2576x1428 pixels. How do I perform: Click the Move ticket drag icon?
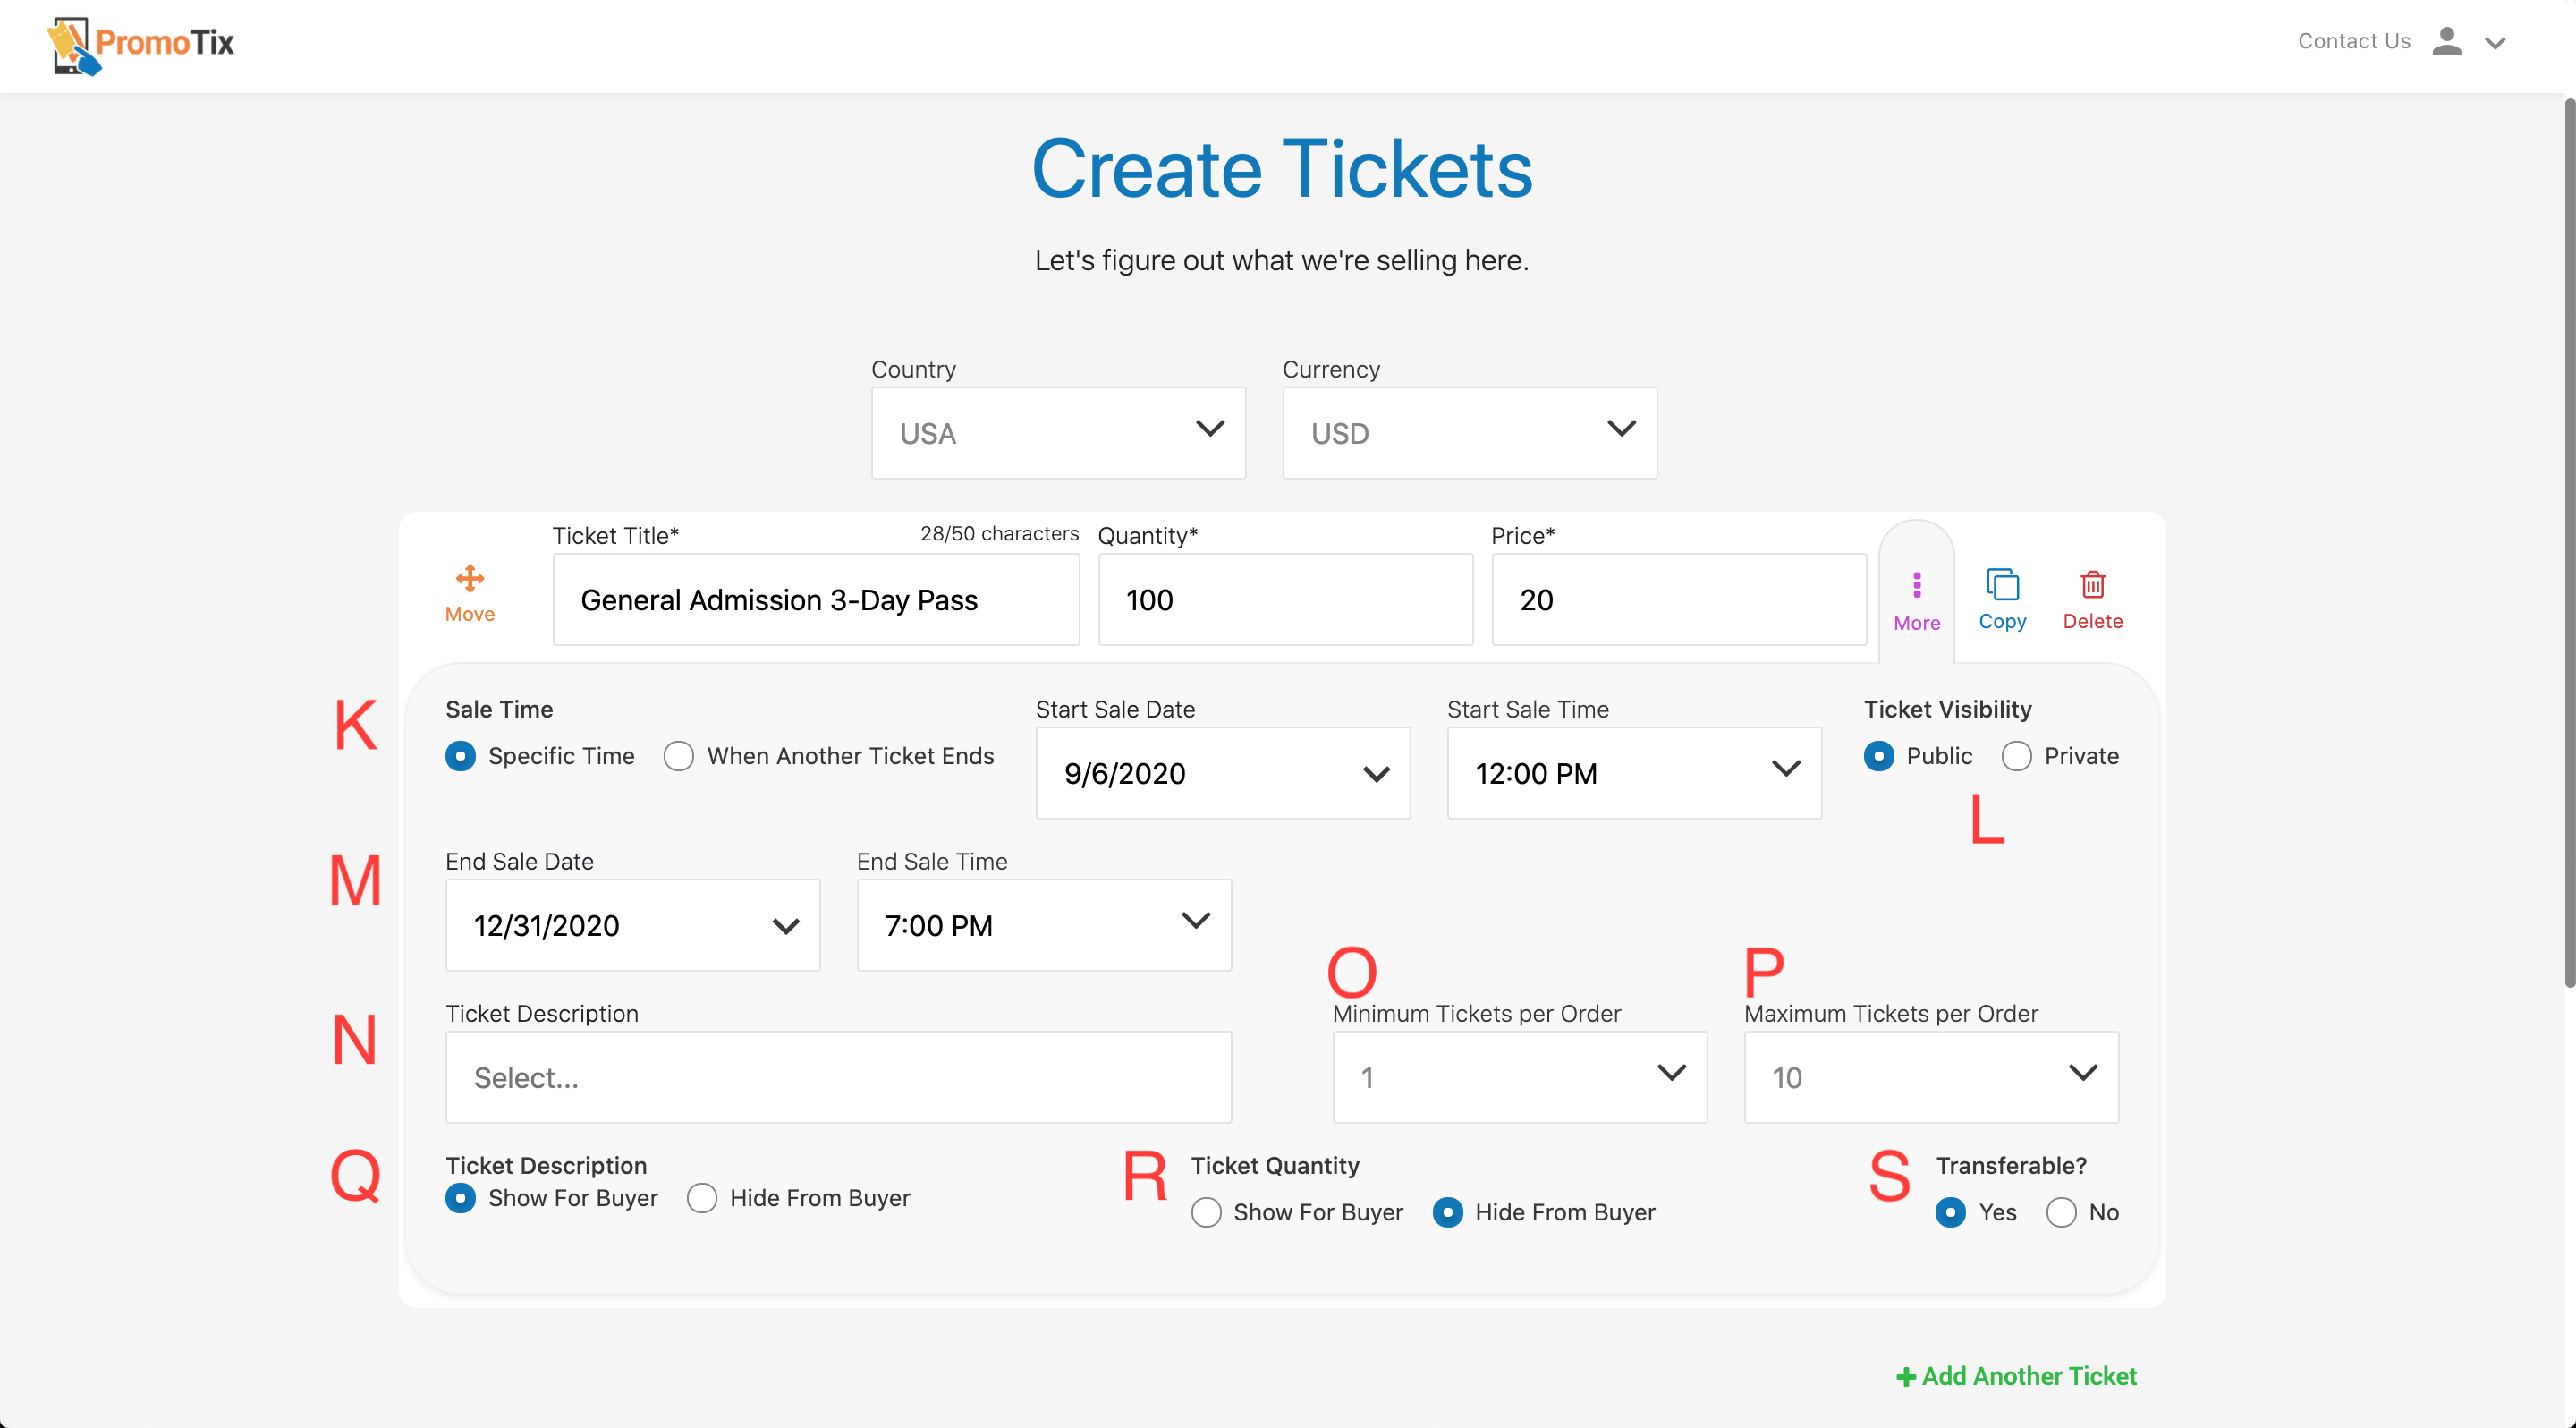(469, 579)
